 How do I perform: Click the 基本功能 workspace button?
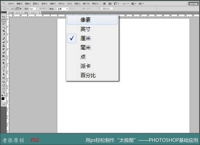[x=194, y=4]
